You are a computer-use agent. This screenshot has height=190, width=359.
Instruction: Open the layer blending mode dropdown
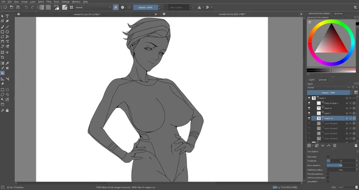click(328, 88)
